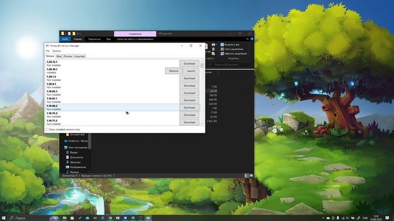Screen dimensions: 394x221
Task: Download version 1.19.83.1
Action: [189, 93]
